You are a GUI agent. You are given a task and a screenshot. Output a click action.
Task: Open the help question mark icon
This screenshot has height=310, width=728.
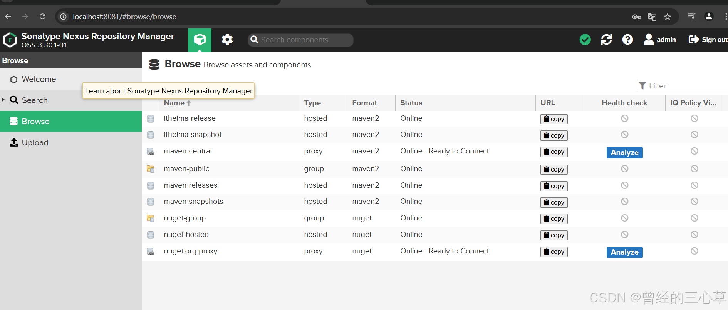click(x=627, y=40)
